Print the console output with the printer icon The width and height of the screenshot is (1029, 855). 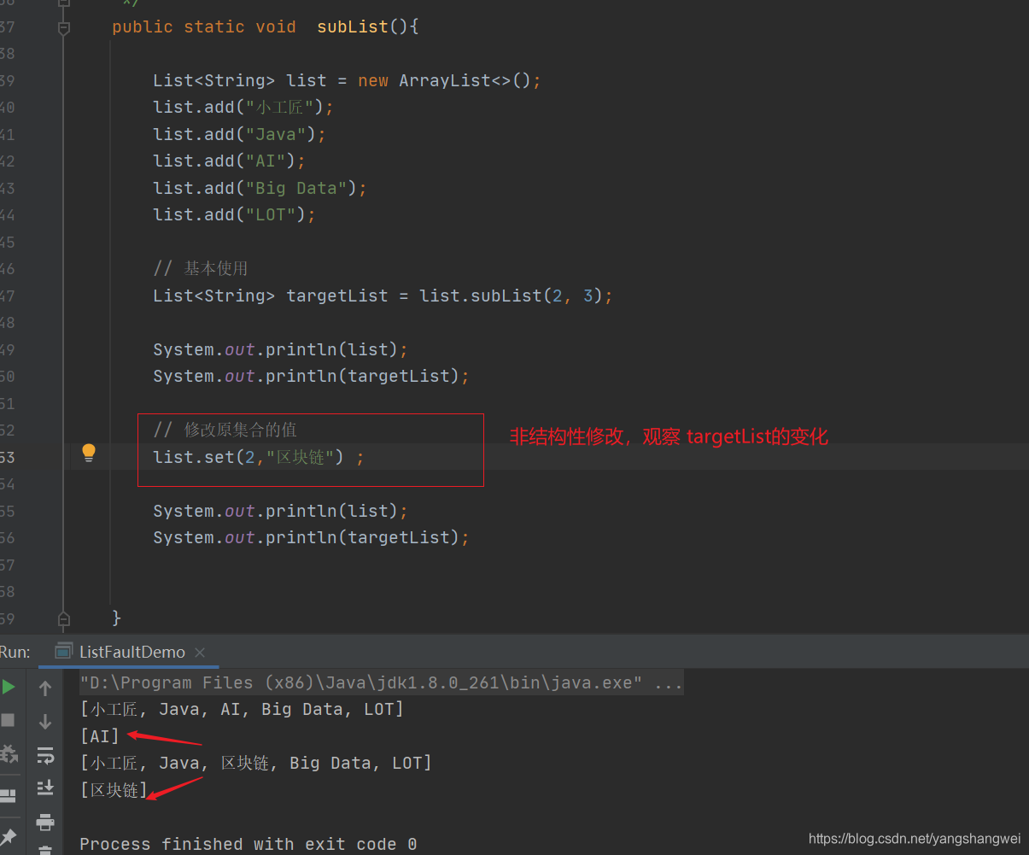(45, 823)
